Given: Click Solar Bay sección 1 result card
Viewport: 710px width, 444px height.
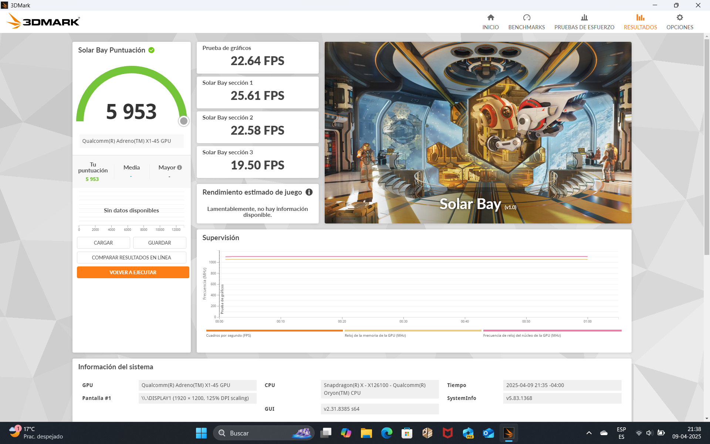Looking at the screenshot, I should [x=257, y=92].
